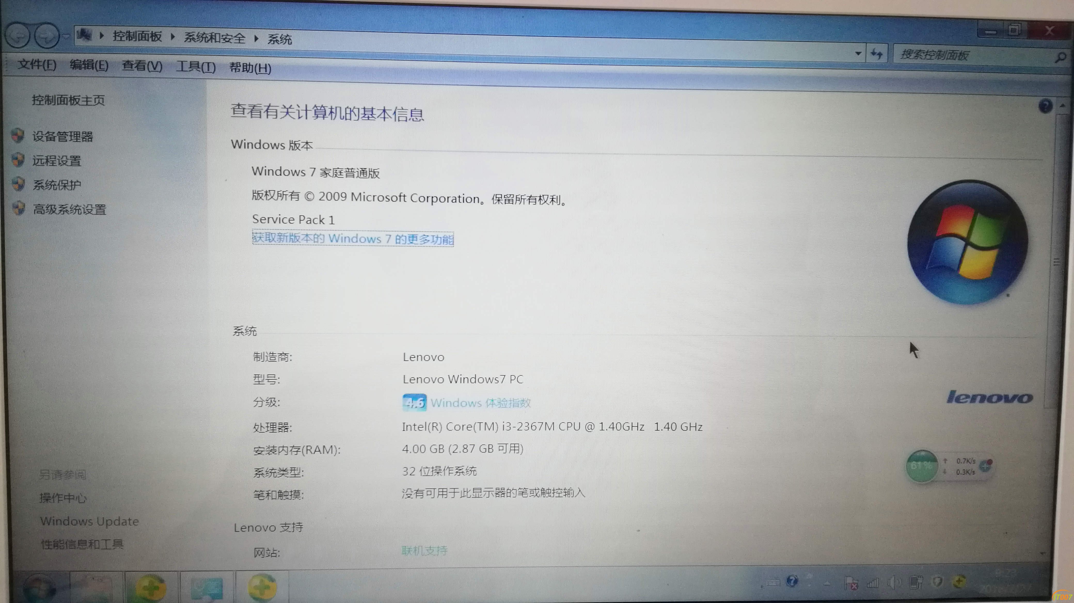Open the address bar history dropdown
Screen dimensions: 1074x603
[858, 53]
